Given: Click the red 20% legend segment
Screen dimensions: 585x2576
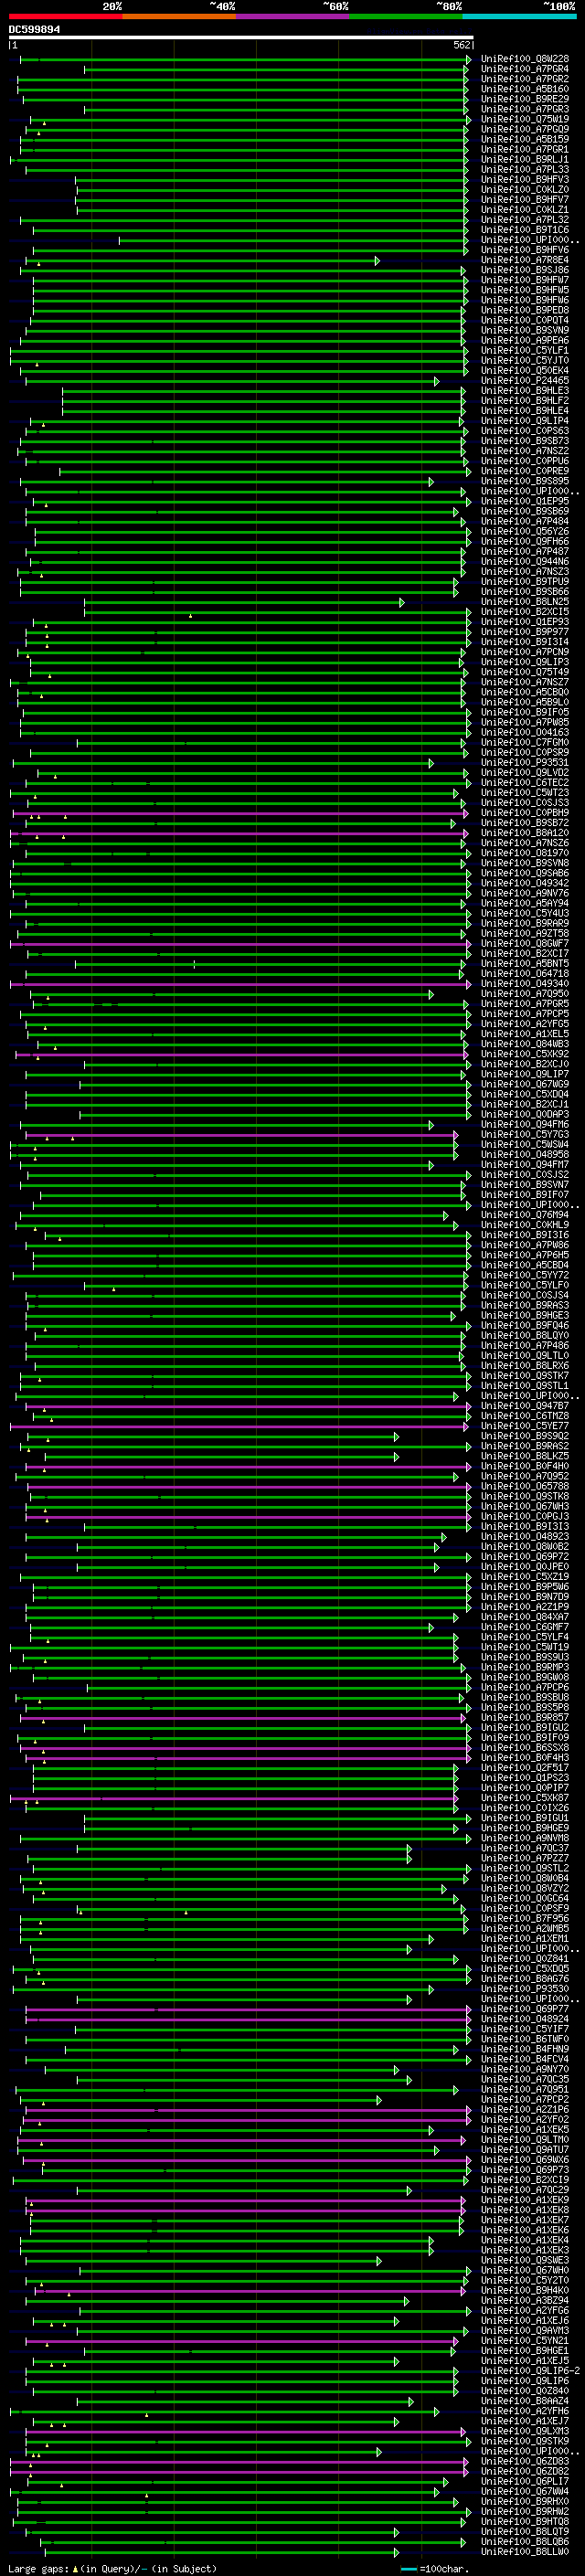Looking at the screenshot, I should 66,16.
